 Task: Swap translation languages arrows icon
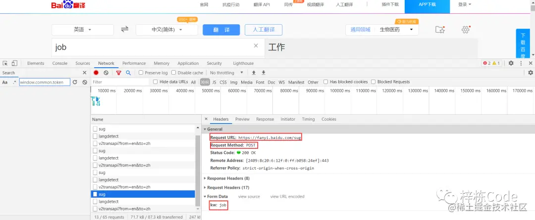(x=125, y=29)
